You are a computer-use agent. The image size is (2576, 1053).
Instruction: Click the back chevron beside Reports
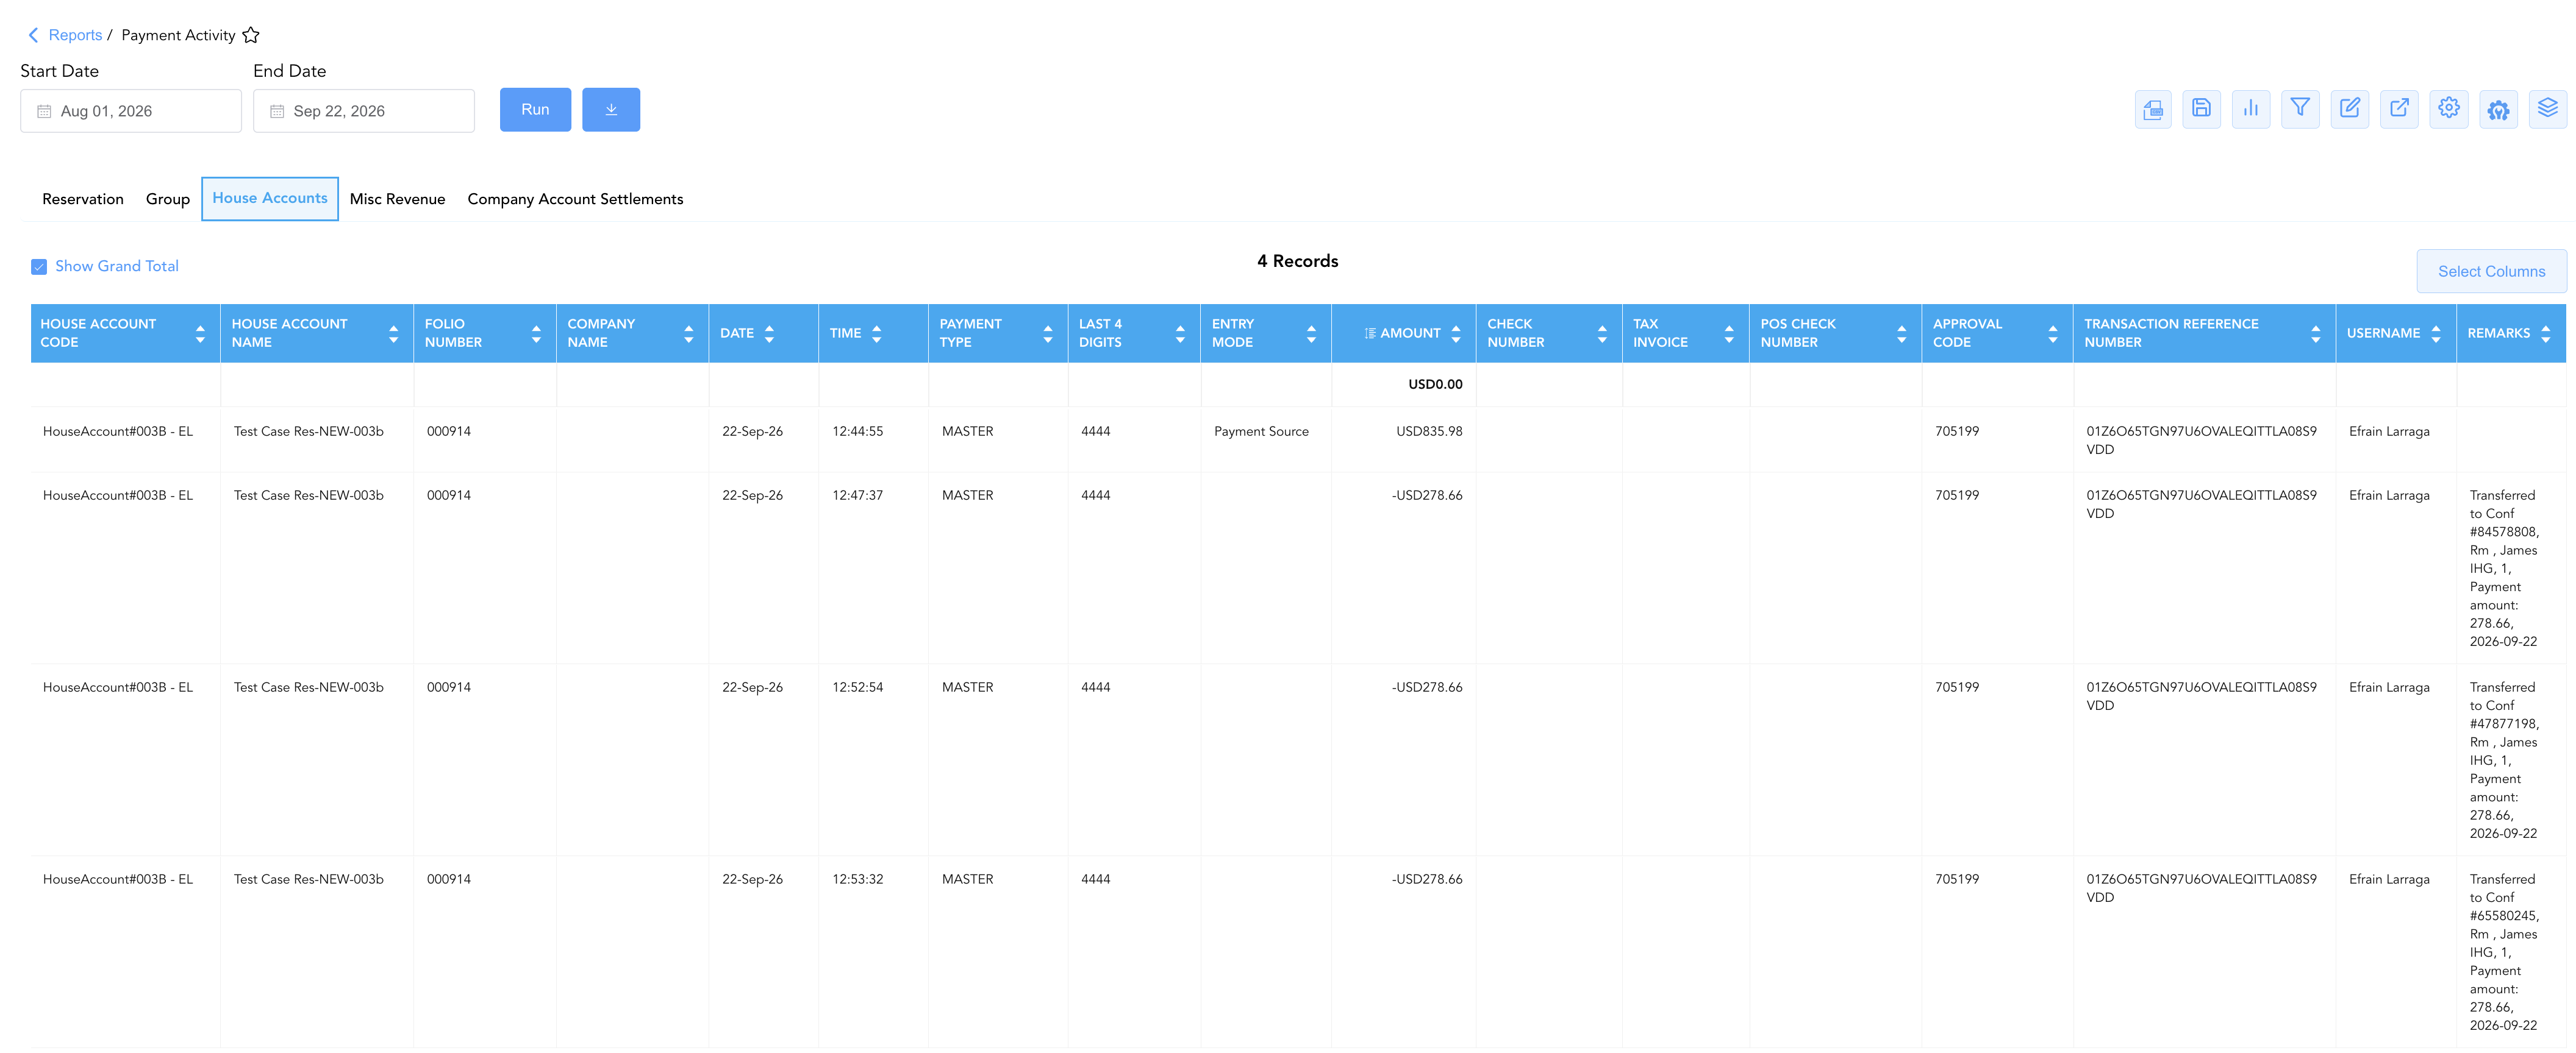(x=33, y=35)
